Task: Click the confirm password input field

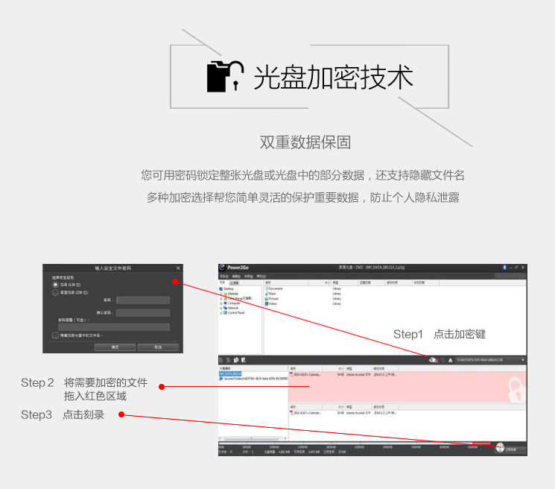Action: coord(143,312)
